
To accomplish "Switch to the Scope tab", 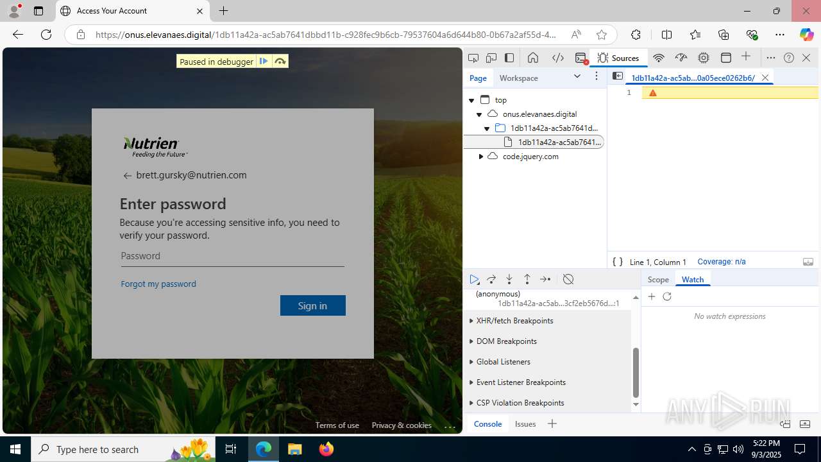I will (658, 280).
